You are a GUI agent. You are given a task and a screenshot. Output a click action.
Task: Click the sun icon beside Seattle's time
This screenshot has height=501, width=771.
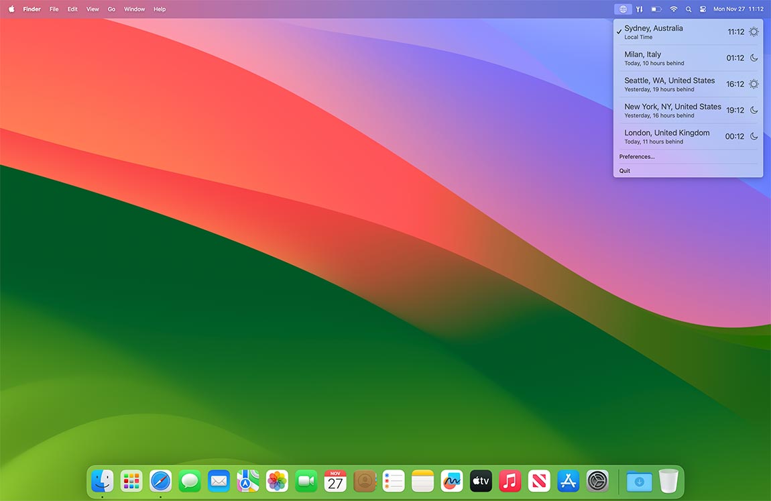point(754,84)
